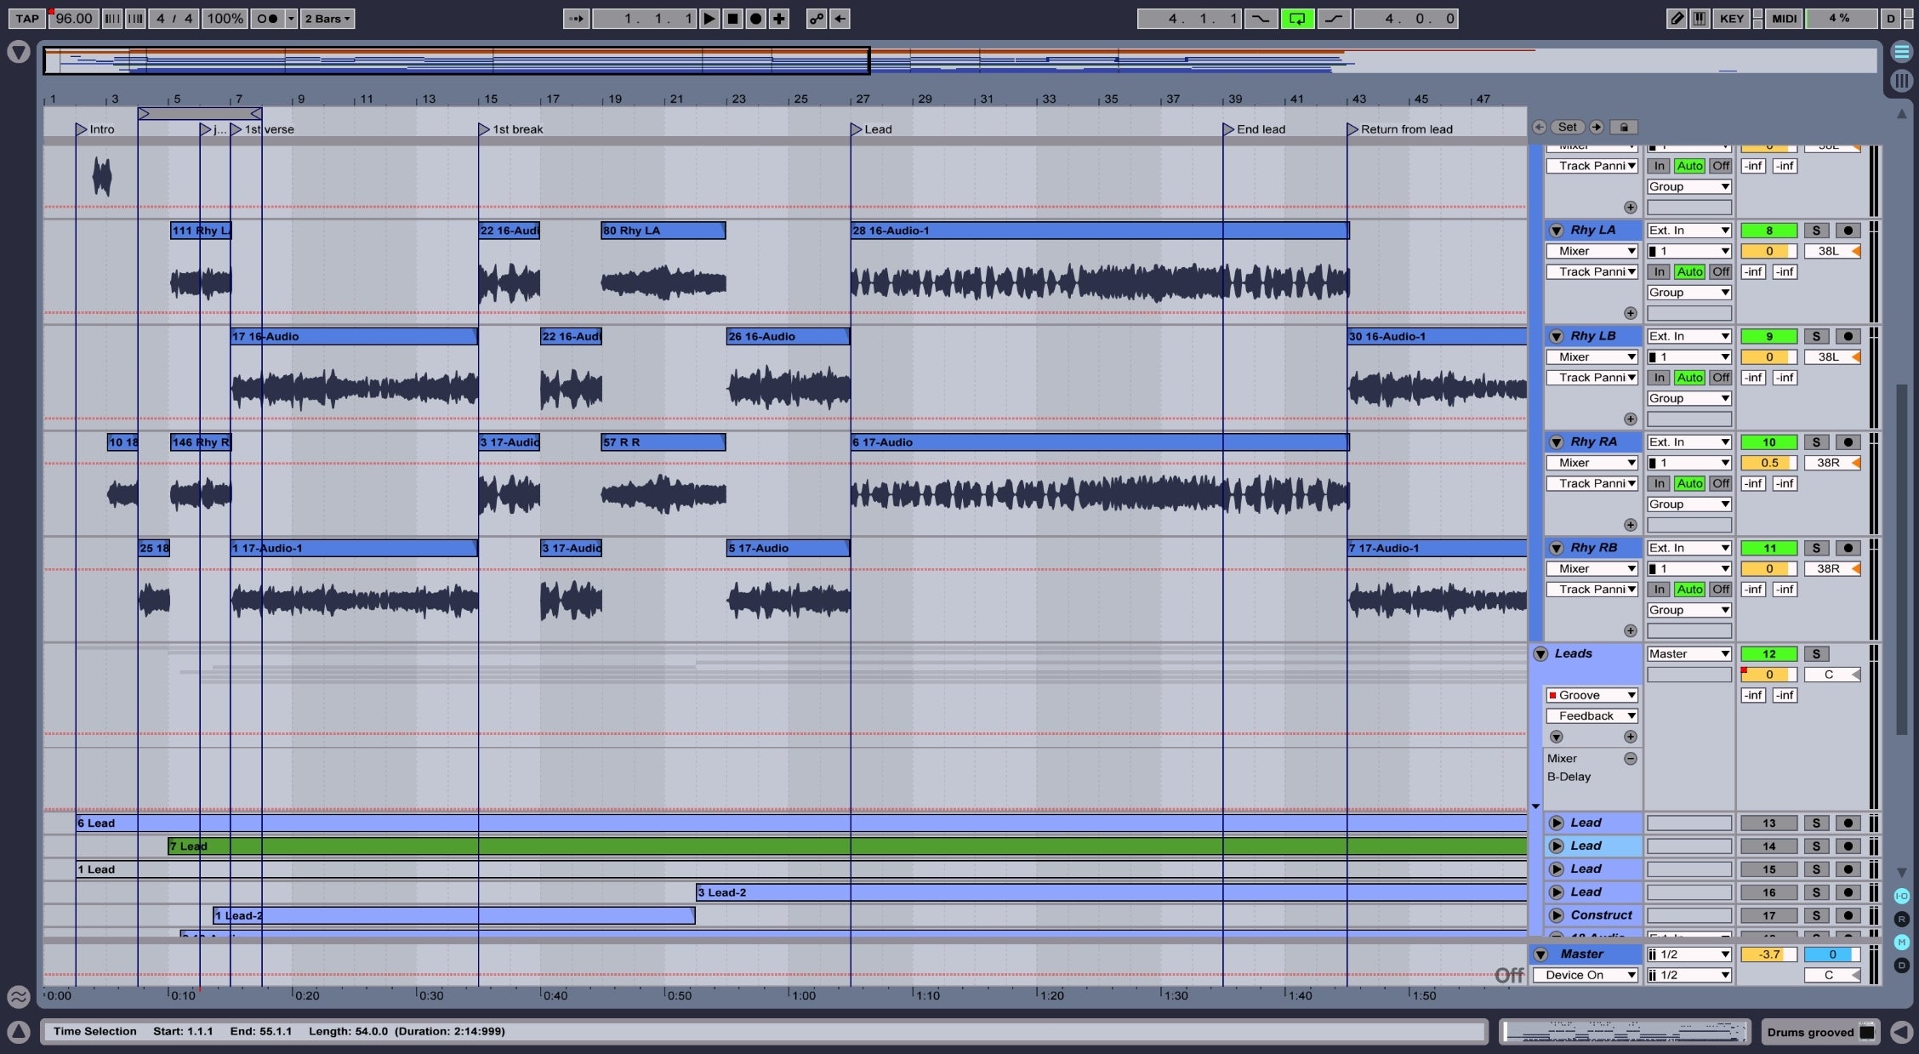Screen dimensions: 1919x1054
Task: Click the Rhy LA pan control 38L
Action: coord(1832,252)
